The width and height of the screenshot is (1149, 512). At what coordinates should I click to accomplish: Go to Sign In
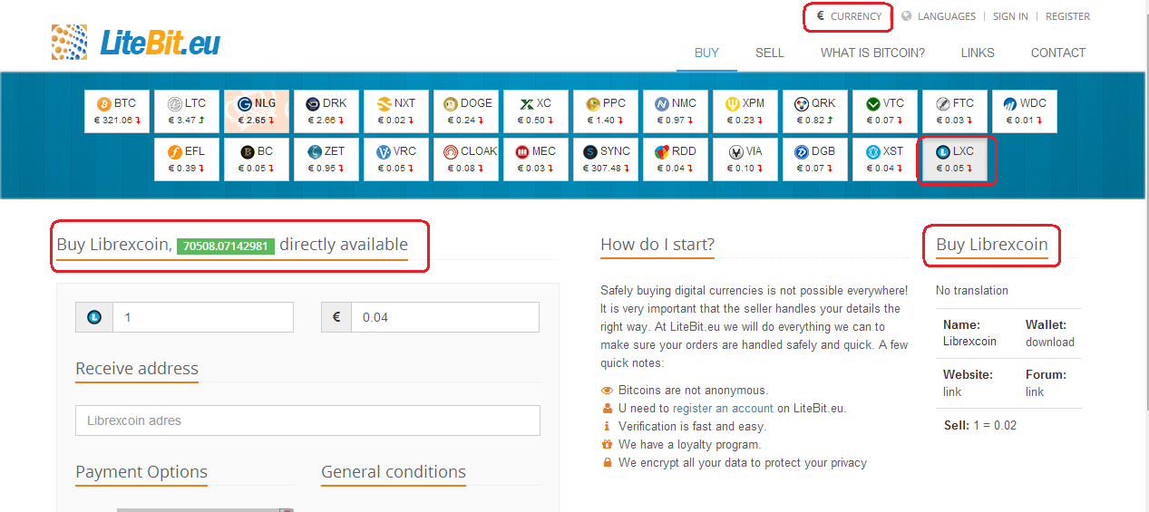pyautogui.click(x=1010, y=16)
